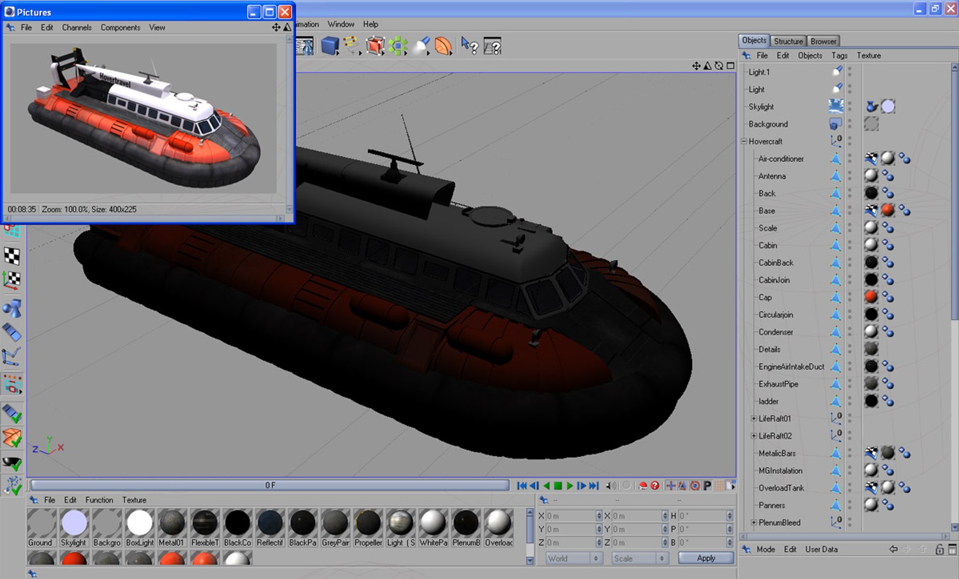Select the jointed bones animation tool
Viewport: 959px width, 579px height.
click(x=12, y=357)
